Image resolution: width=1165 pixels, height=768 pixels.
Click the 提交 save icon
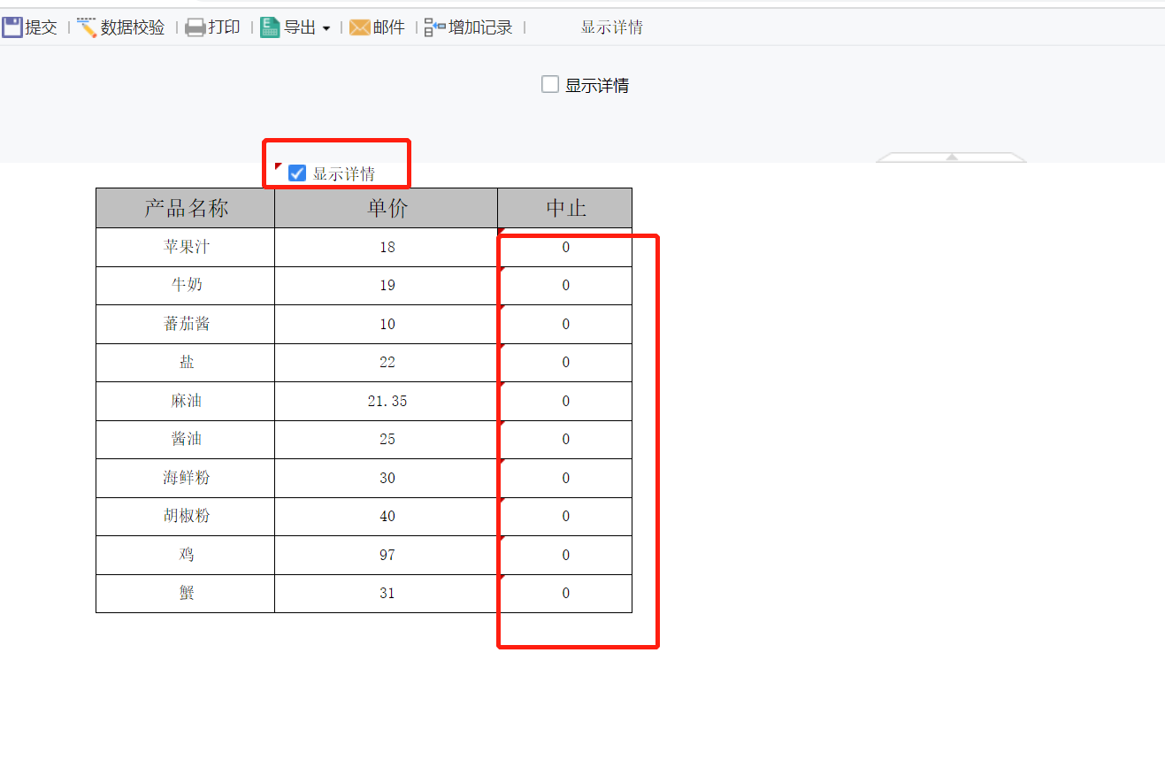[12, 27]
